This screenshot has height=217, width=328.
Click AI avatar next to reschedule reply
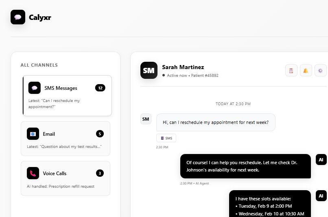tap(321, 160)
